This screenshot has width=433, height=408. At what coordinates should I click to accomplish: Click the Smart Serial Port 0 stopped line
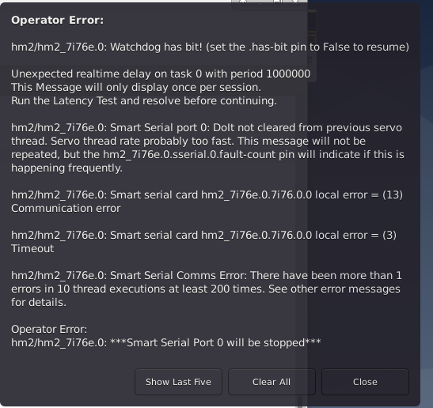[x=166, y=343]
